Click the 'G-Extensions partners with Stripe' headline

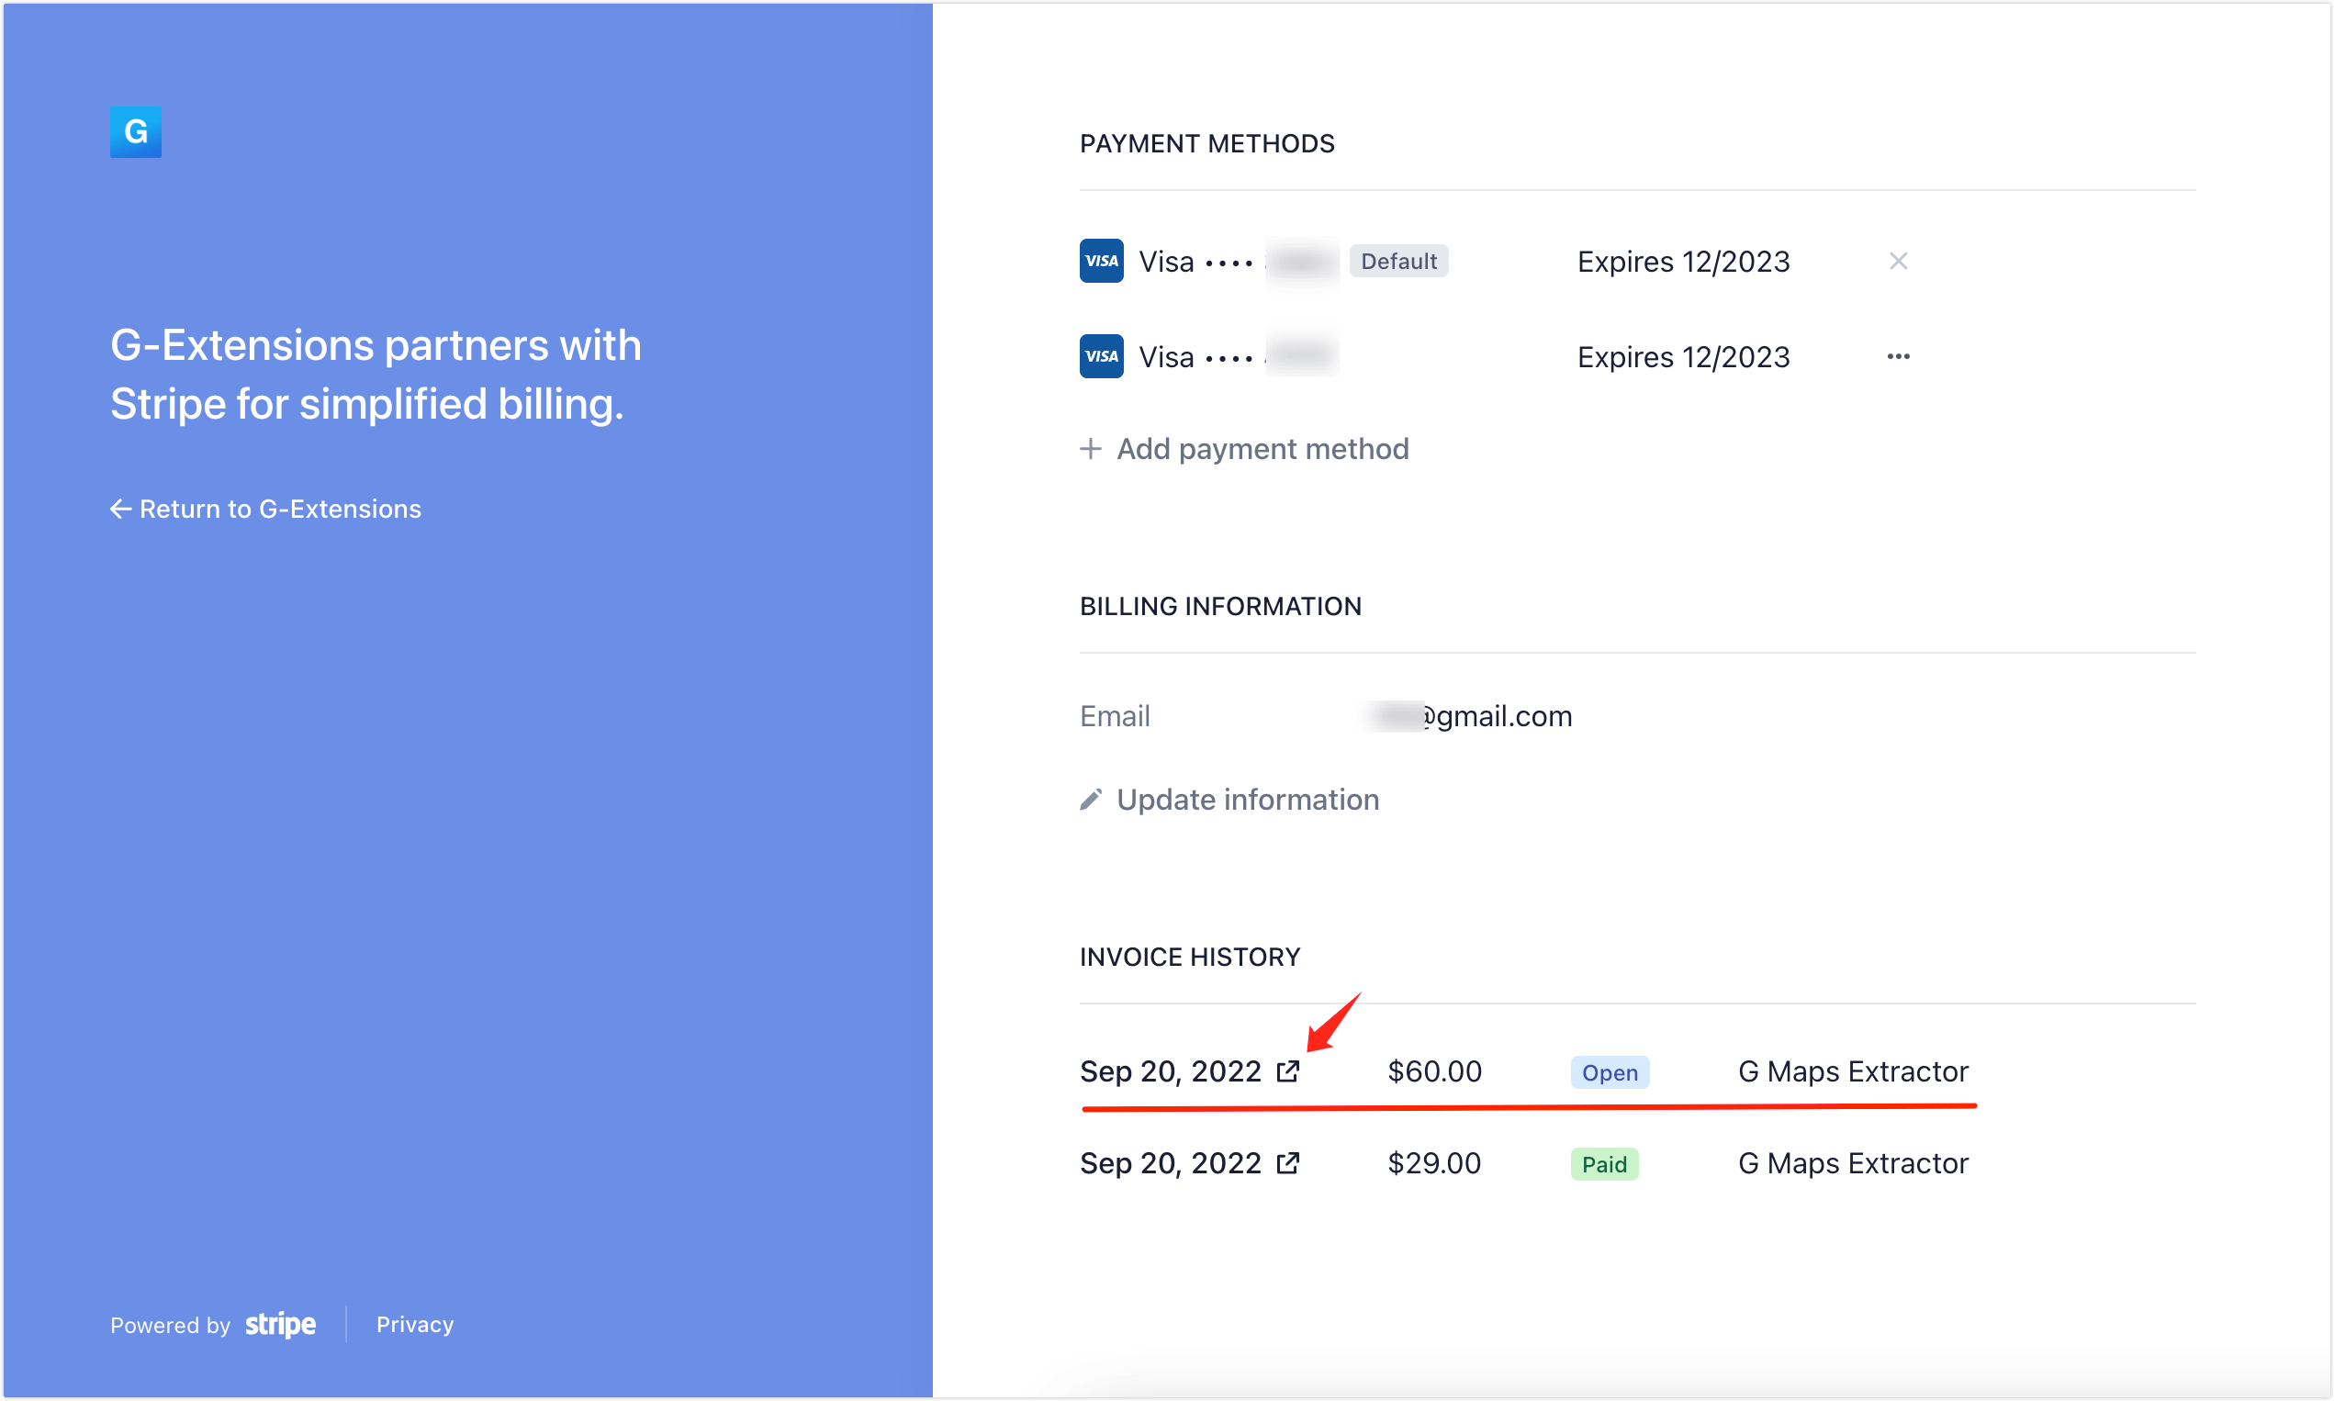(x=375, y=375)
